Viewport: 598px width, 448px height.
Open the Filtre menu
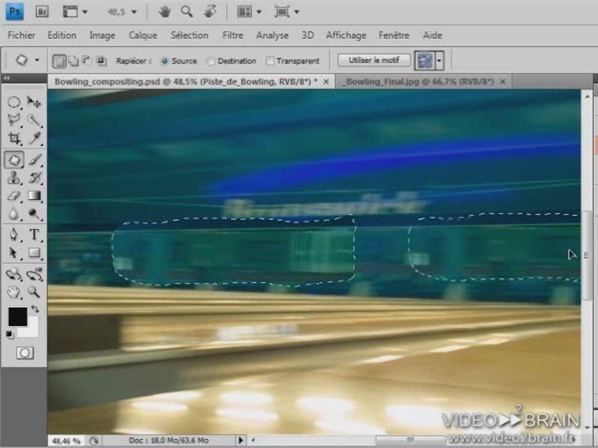pyautogui.click(x=232, y=35)
